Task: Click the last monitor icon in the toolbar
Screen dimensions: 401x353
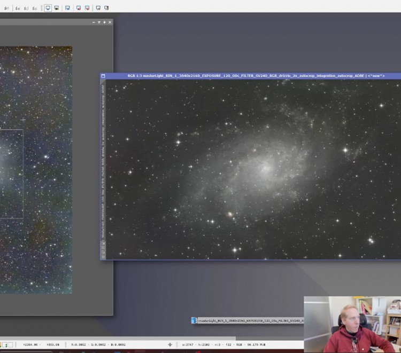Action: pos(106,8)
